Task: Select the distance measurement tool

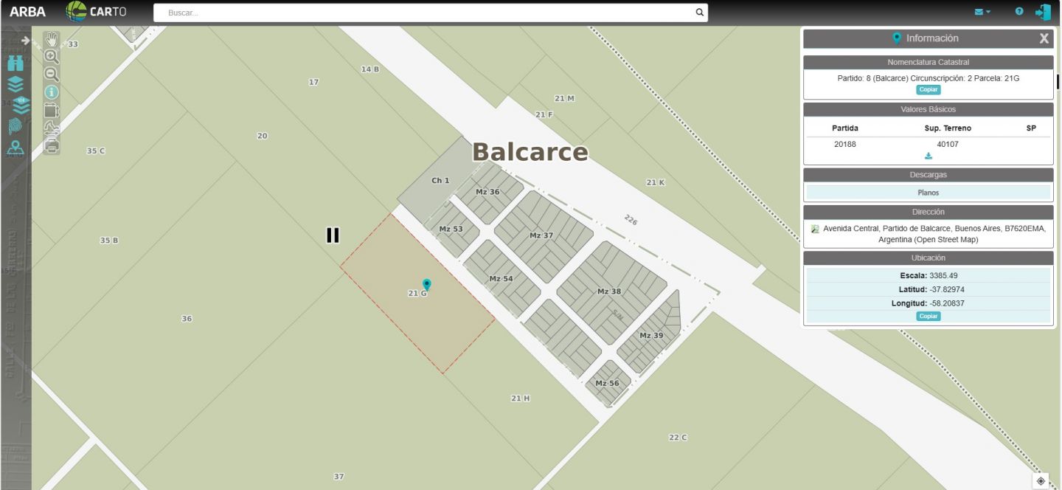Action: coord(52,128)
